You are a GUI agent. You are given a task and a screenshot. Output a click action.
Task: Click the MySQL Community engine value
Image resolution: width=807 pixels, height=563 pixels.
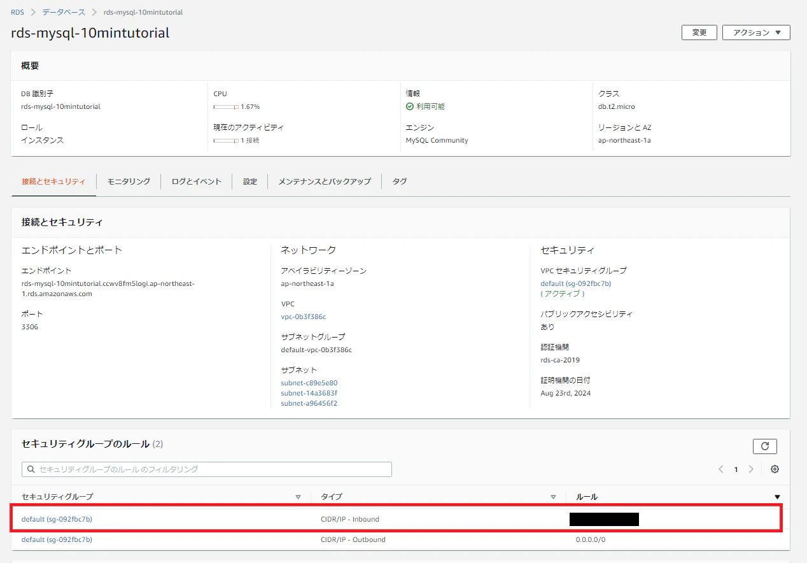437,140
